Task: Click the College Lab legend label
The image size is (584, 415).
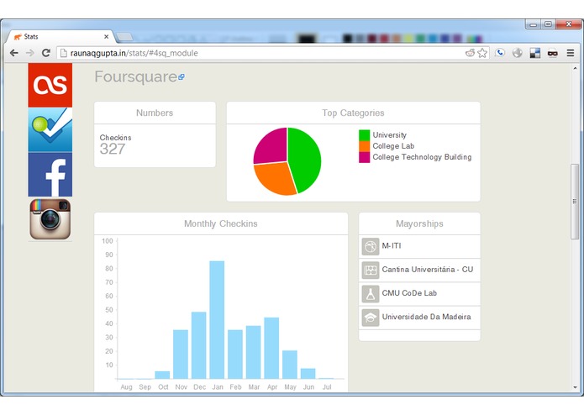Action: (393, 146)
